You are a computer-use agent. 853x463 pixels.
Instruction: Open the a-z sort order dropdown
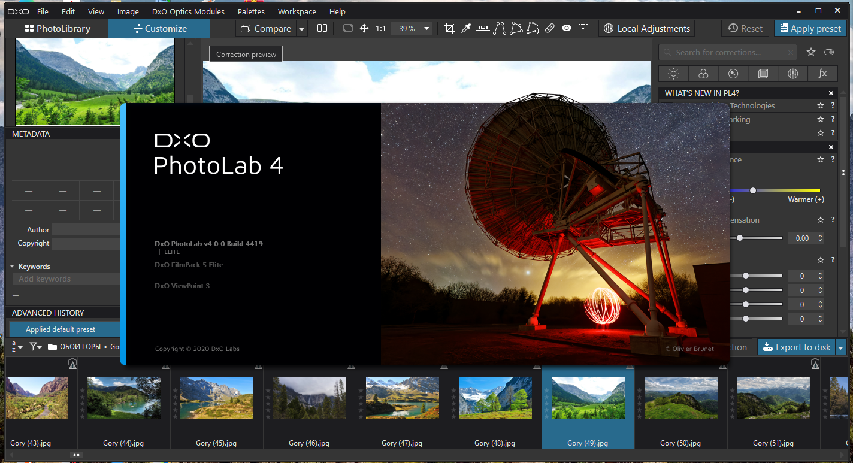17,347
